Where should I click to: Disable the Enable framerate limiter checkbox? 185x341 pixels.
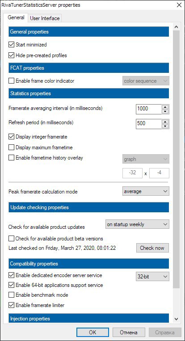(11, 305)
